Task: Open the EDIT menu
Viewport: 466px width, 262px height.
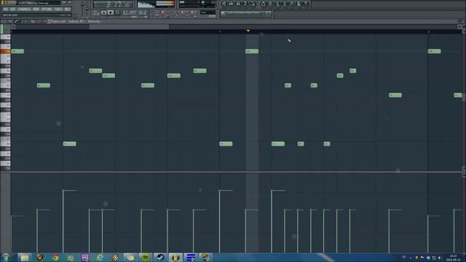Action: pyautogui.click(x=13, y=9)
